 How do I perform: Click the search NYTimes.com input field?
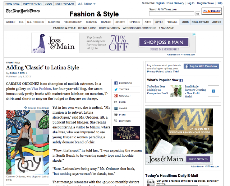[x=172, y=14]
